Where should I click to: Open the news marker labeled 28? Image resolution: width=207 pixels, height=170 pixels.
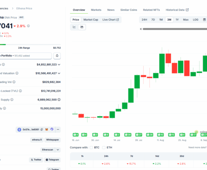pos(150,135)
